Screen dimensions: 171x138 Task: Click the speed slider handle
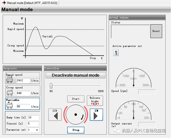point(51,86)
